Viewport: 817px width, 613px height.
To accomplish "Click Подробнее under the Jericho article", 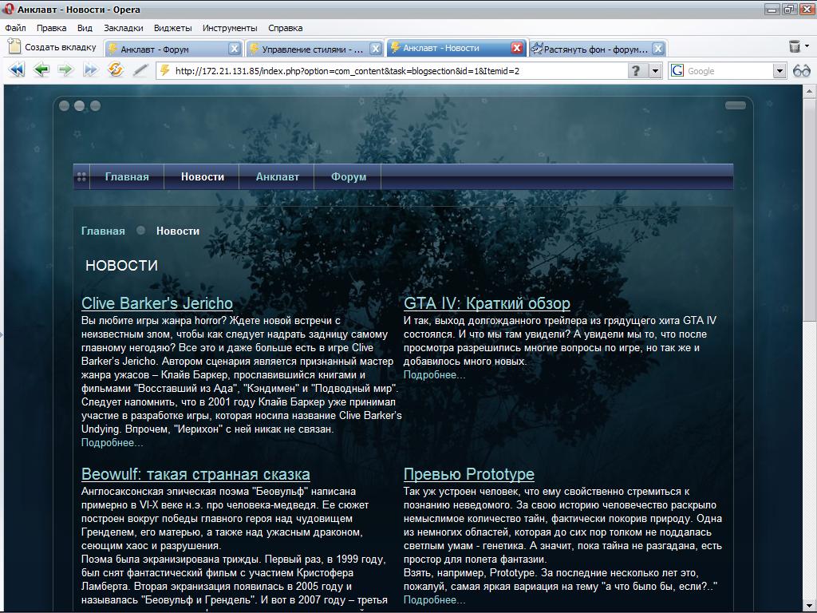I will [x=112, y=442].
